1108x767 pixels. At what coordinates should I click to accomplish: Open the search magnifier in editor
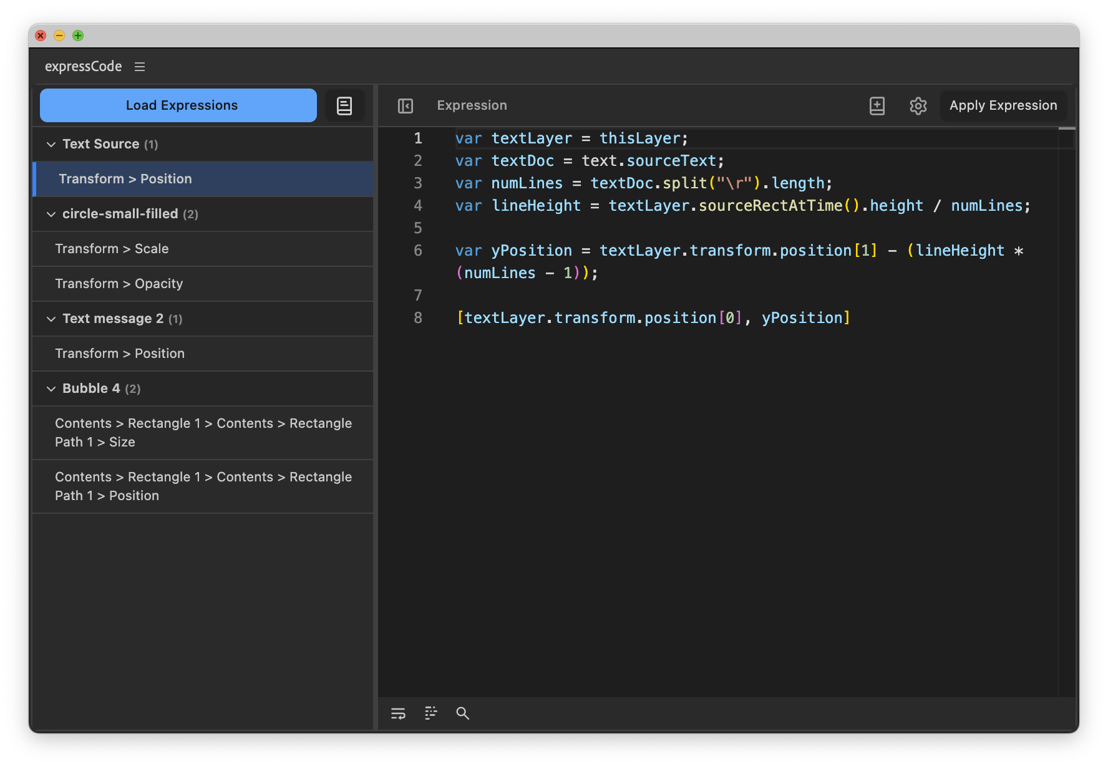(x=462, y=713)
